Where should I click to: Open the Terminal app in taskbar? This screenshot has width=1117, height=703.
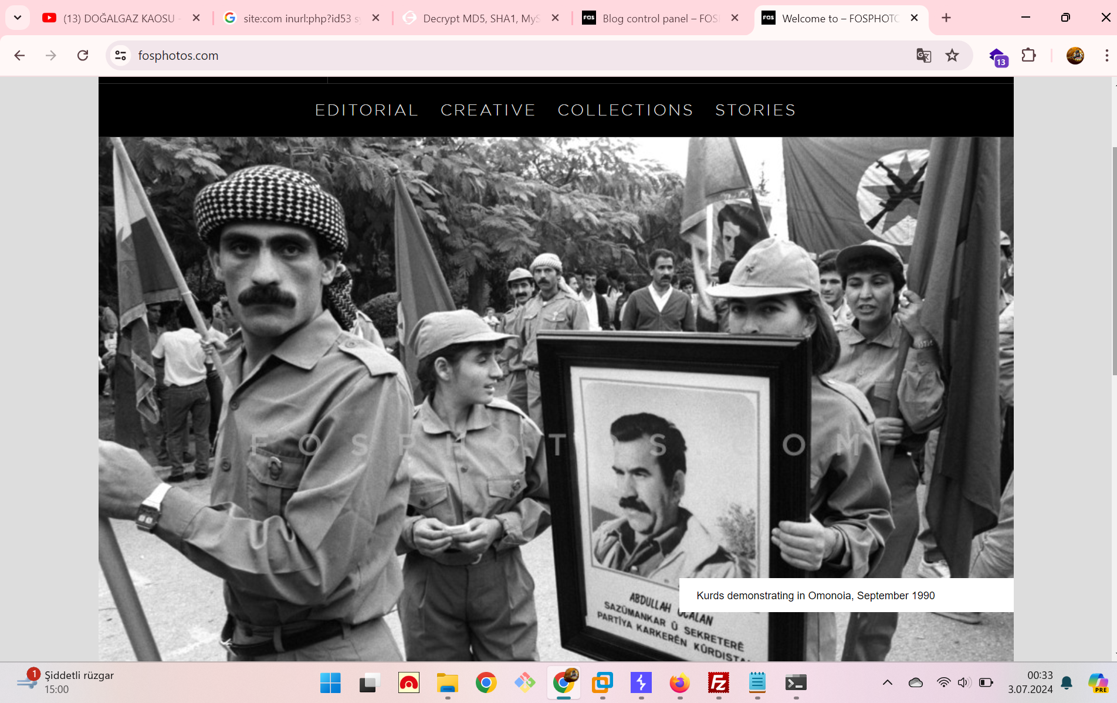pos(796,682)
